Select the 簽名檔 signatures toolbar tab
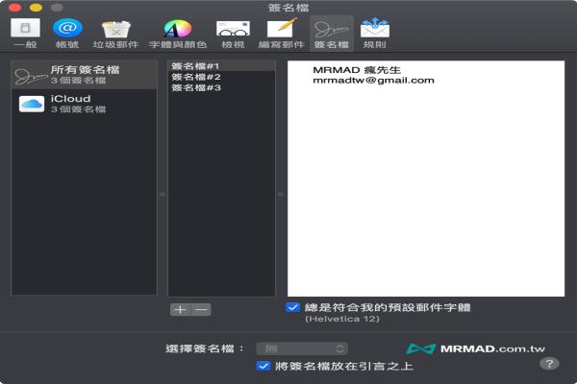The height and width of the screenshot is (384, 577). (331, 34)
